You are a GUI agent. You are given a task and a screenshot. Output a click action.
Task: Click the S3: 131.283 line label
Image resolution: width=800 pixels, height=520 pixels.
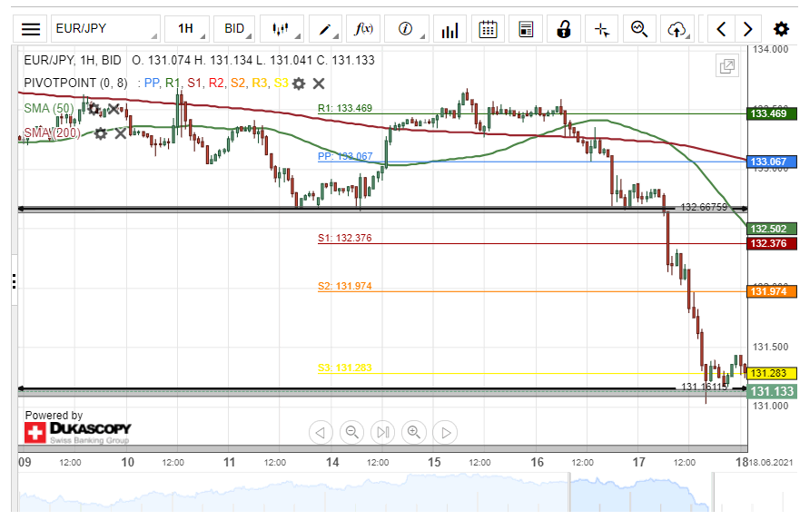pos(345,368)
